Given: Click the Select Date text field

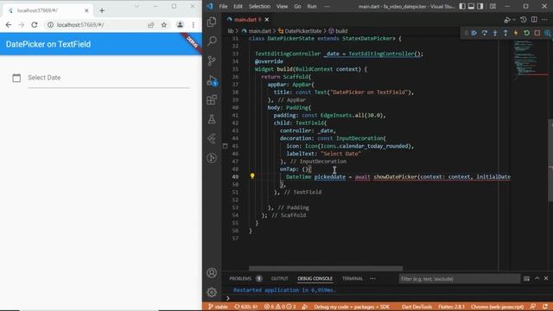Looking at the screenshot, I should [109, 79].
